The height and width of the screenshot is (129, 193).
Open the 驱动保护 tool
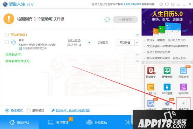click(x=151, y=73)
